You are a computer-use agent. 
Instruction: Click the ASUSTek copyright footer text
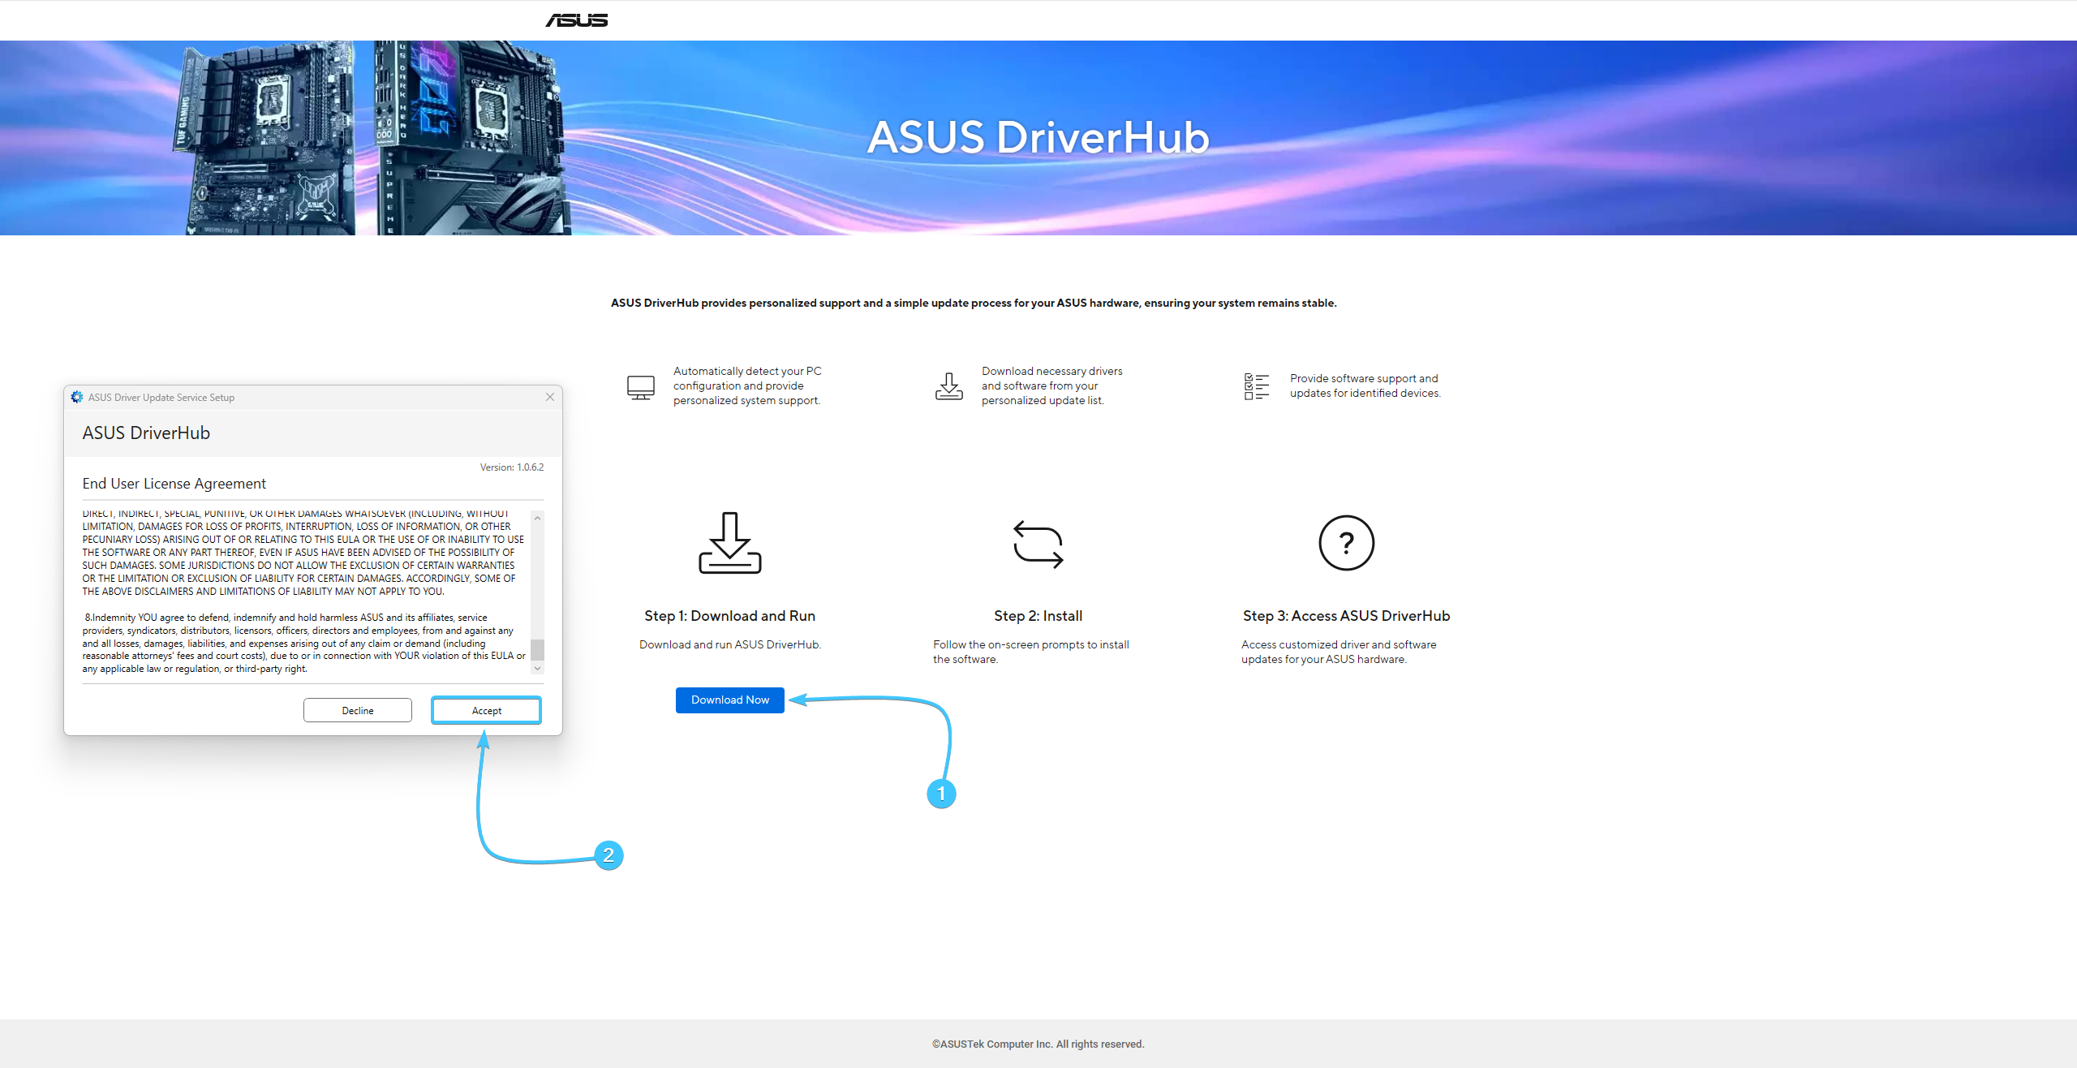click(x=1038, y=1044)
